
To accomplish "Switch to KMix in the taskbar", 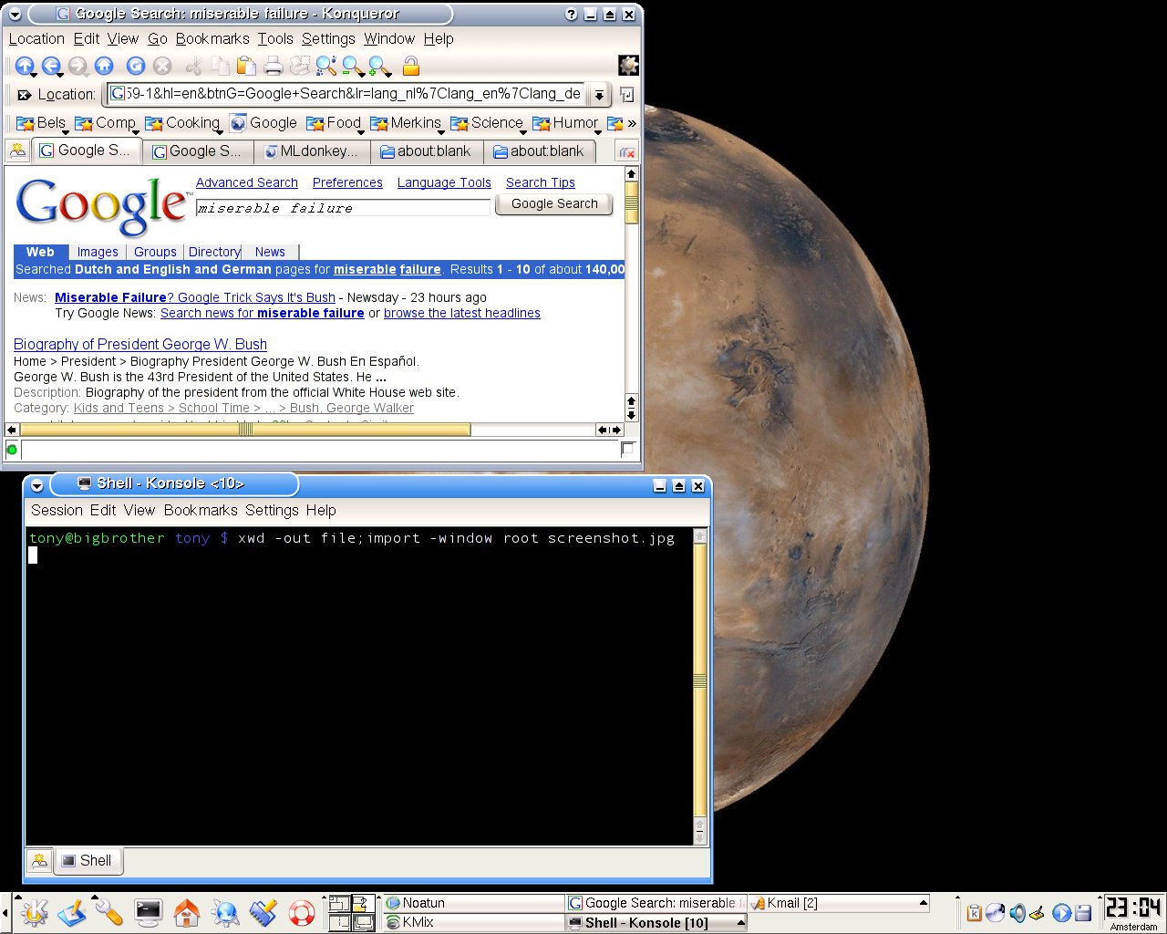I will click(473, 922).
